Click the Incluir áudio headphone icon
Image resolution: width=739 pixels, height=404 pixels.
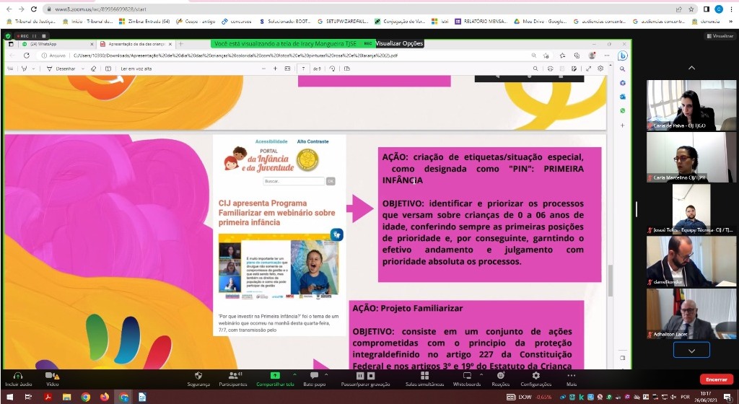click(17, 376)
